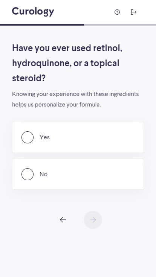
Task: Click the greyed-out next arrow button
Action: [x=93, y=220]
